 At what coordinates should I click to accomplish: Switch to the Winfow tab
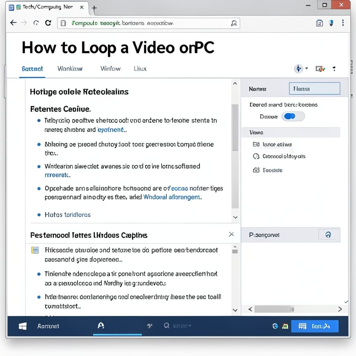(111, 68)
